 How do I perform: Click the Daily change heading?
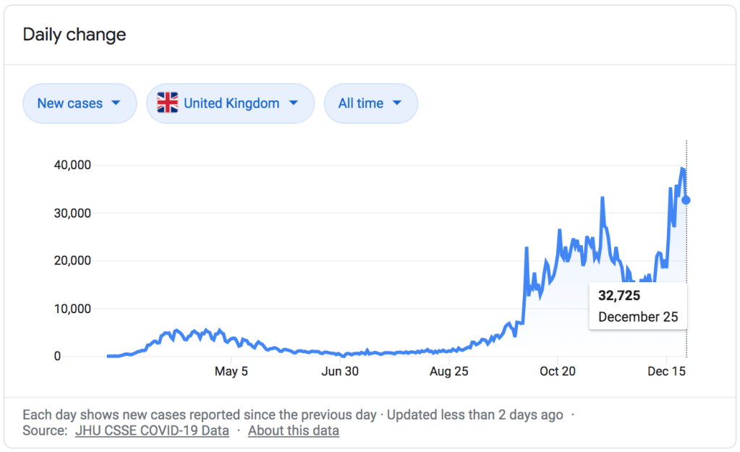(x=75, y=35)
